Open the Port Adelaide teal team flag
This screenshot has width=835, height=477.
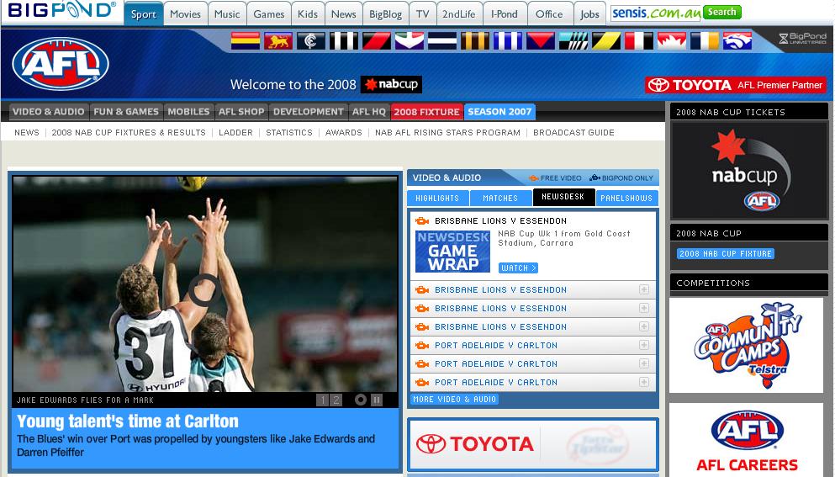(573, 41)
